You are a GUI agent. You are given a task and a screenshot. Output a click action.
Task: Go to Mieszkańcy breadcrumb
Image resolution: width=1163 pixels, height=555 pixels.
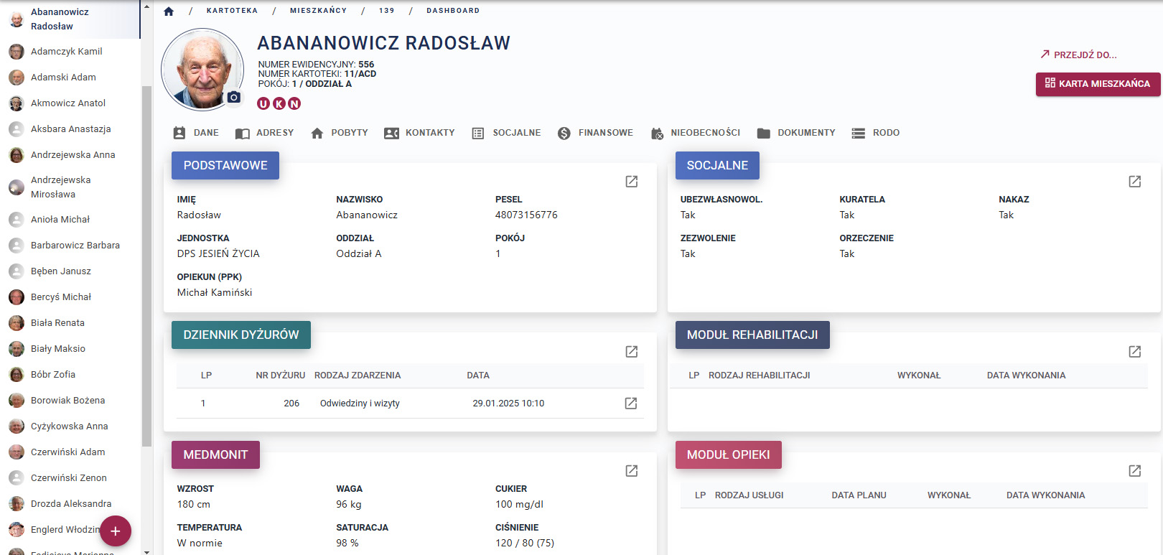[x=318, y=11]
